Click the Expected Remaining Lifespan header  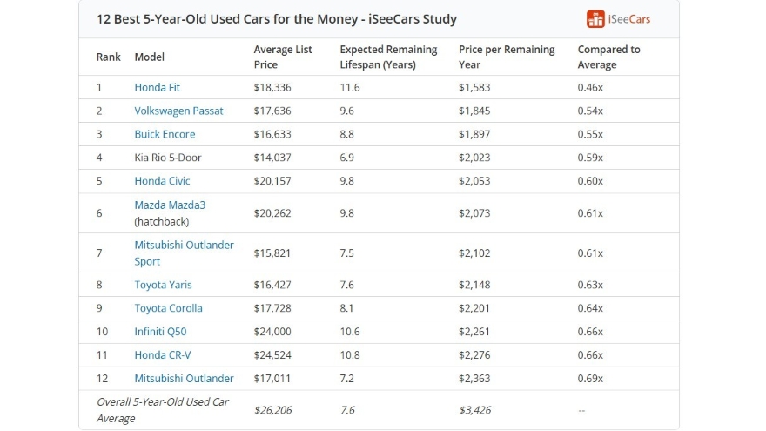[388, 57]
